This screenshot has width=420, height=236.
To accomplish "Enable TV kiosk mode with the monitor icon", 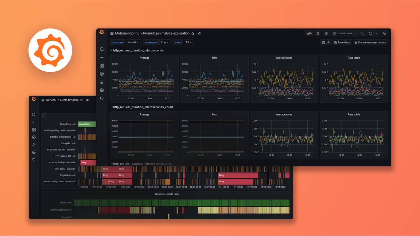I will point(385,33).
